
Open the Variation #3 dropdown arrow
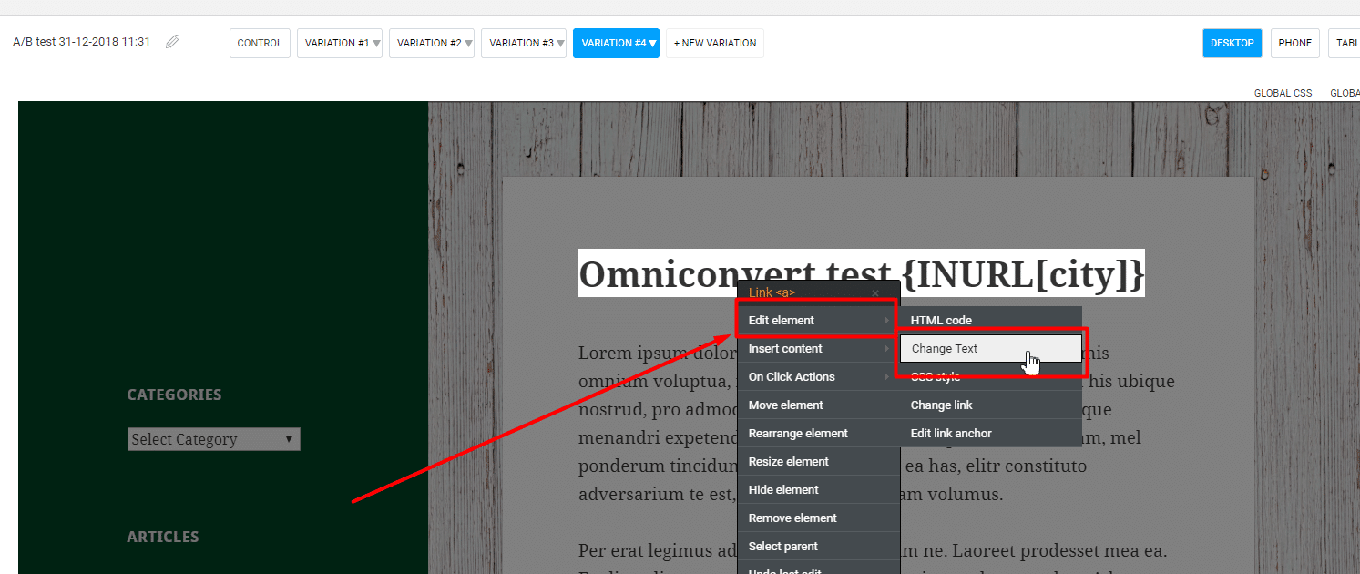[560, 43]
